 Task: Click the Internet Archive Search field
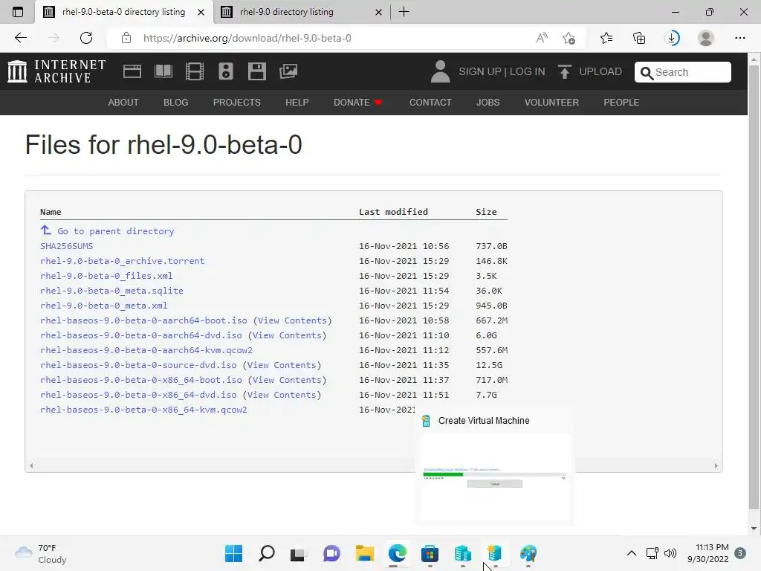coord(682,72)
